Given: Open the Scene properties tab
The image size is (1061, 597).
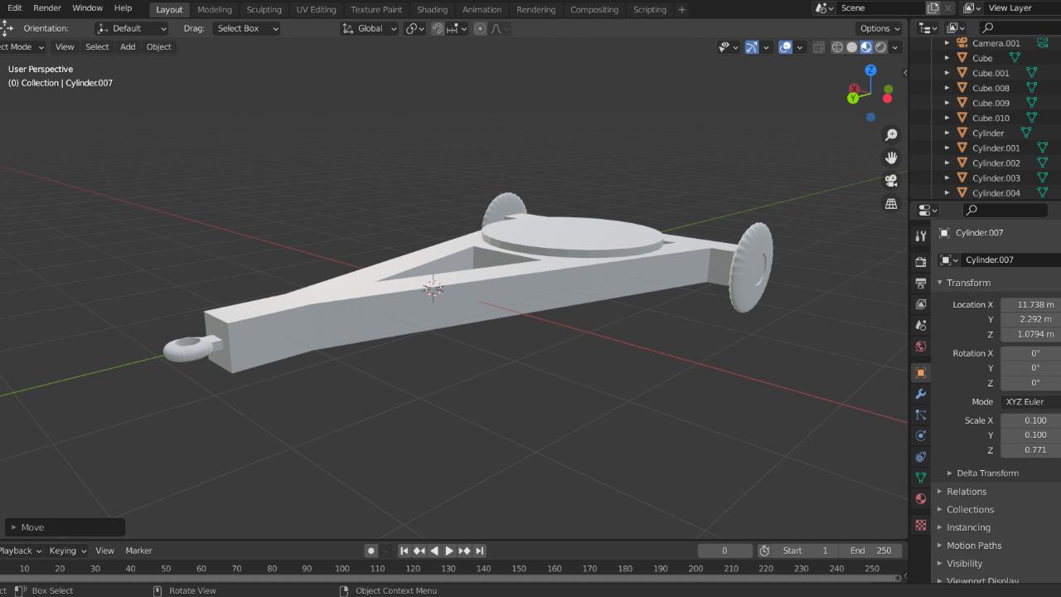Looking at the screenshot, I should (x=920, y=326).
